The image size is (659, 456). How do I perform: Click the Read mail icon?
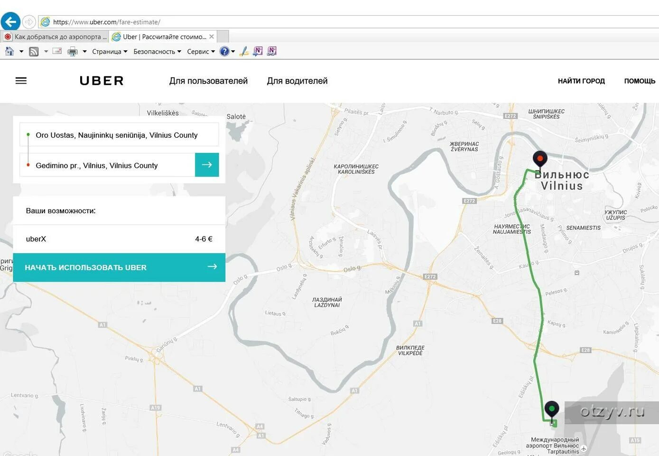57,51
